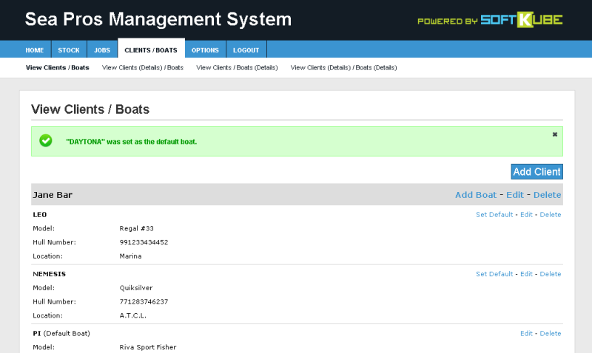The image size is (592, 353).
Task: Open the OPTIONS tab
Action: 205,49
